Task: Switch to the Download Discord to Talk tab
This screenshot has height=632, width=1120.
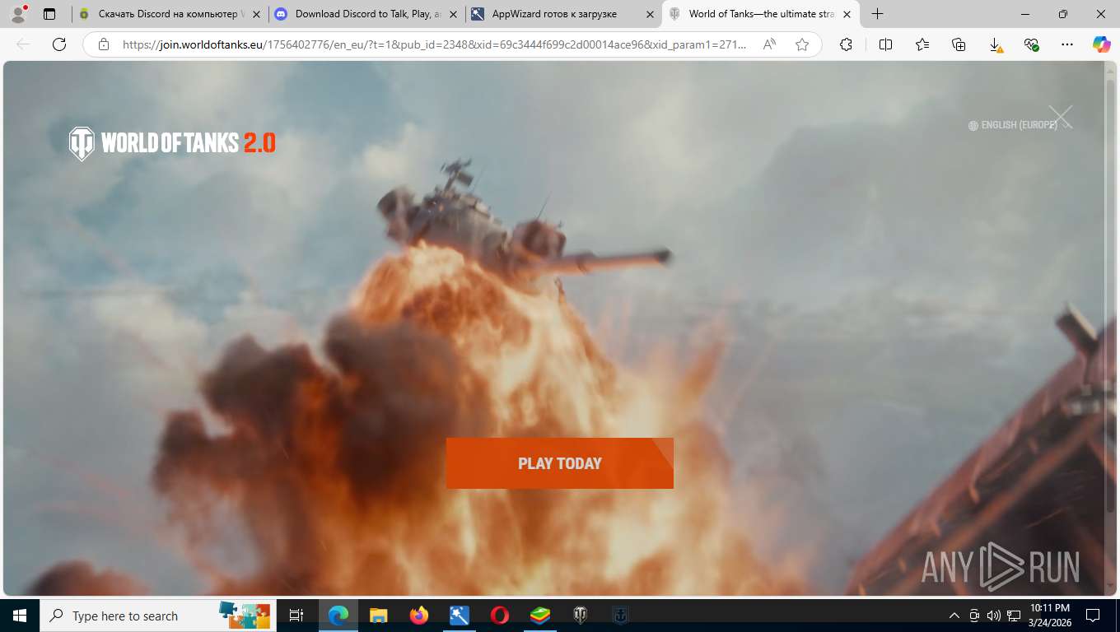Action: [366, 14]
